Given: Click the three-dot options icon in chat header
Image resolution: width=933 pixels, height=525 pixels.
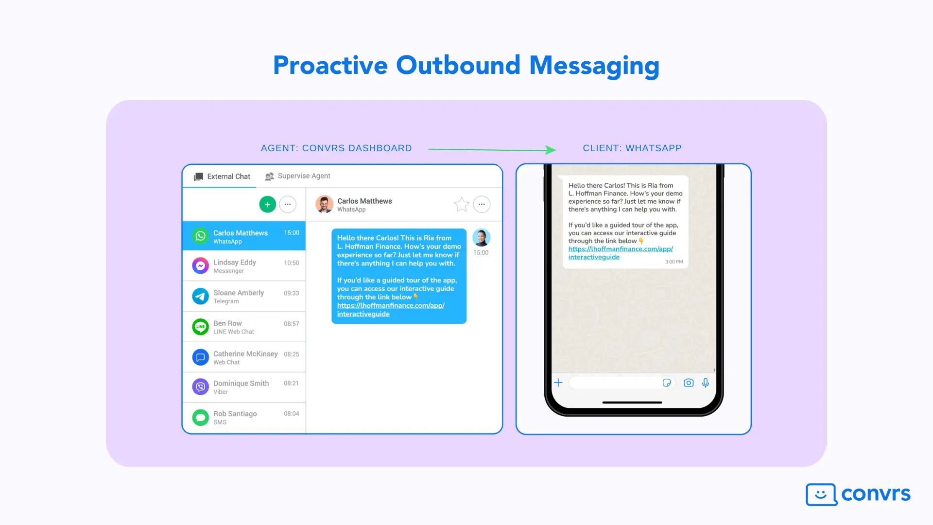Looking at the screenshot, I should pos(482,204).
